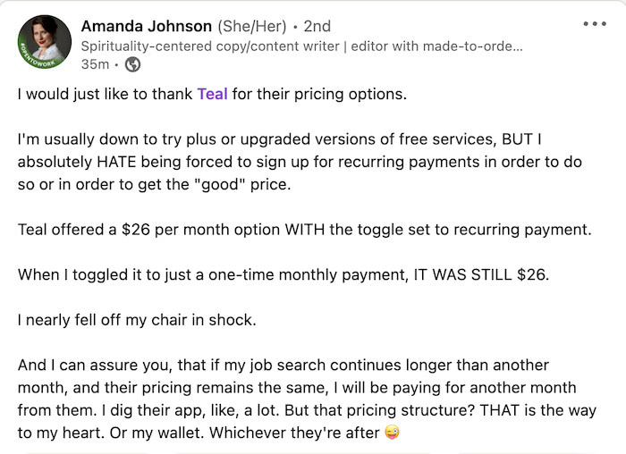Open the three-dot post options menu
This screenshot has width=626, height=454.
[595, 24]
